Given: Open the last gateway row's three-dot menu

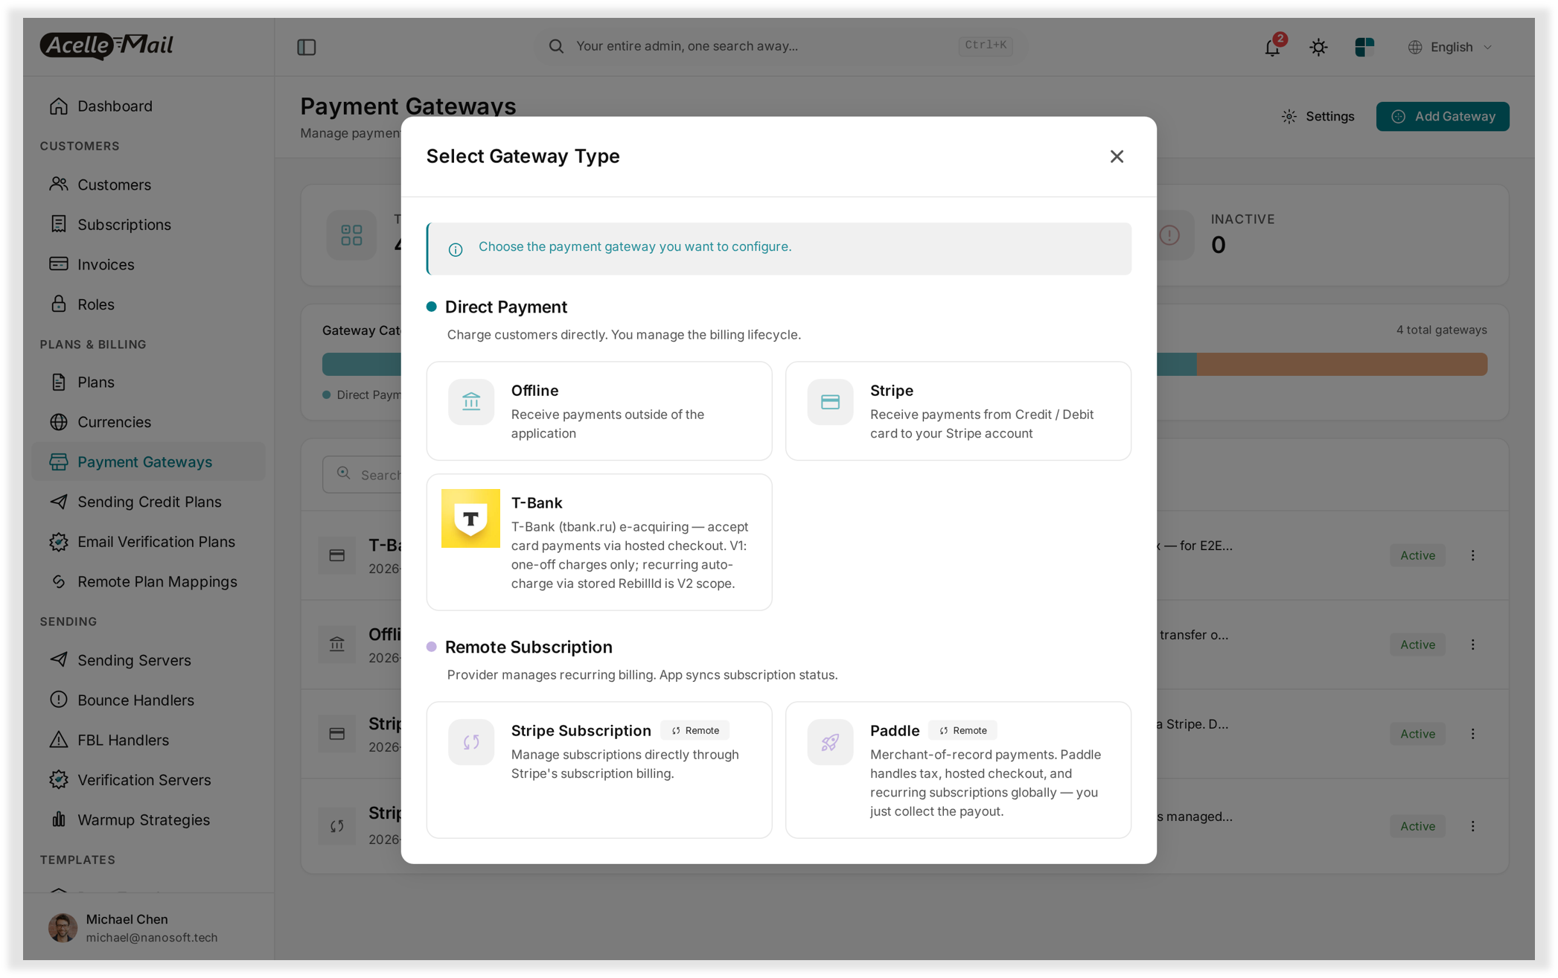Looking at the screenshot, I should click(x=1472, y=826).
